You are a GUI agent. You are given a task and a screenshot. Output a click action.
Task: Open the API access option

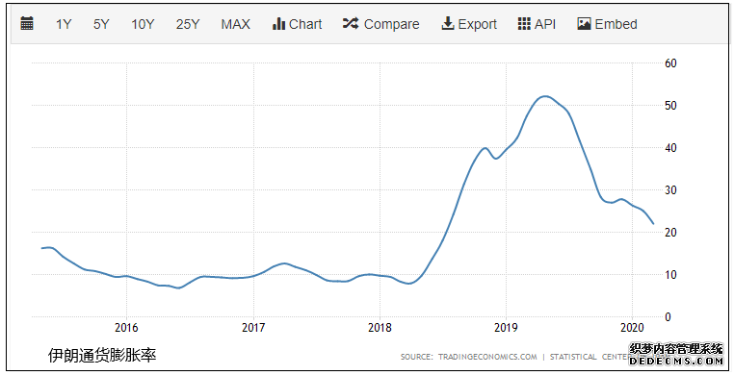tap(537, 24)
